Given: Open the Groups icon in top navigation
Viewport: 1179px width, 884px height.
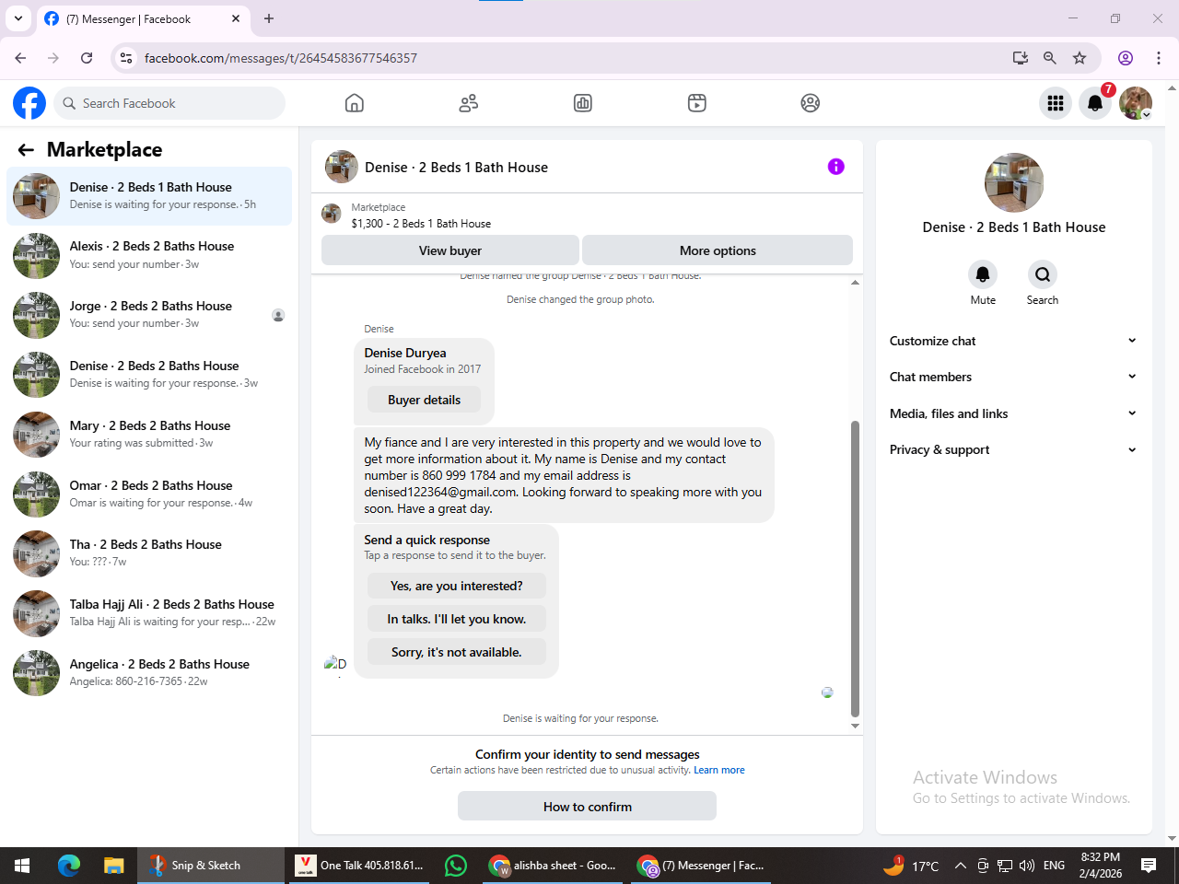Looking at the screenshot, I should [811, 103].
